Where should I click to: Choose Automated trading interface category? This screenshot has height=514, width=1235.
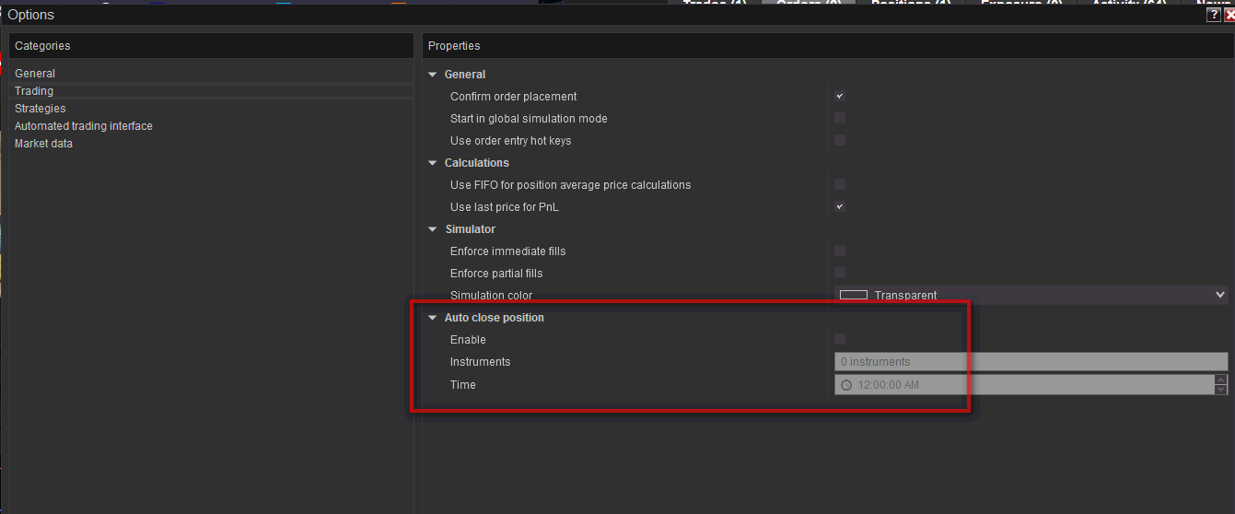84,126
